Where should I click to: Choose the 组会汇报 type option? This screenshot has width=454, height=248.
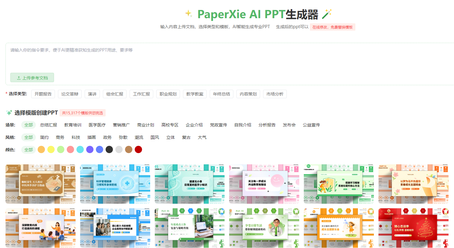pos(115,94)
